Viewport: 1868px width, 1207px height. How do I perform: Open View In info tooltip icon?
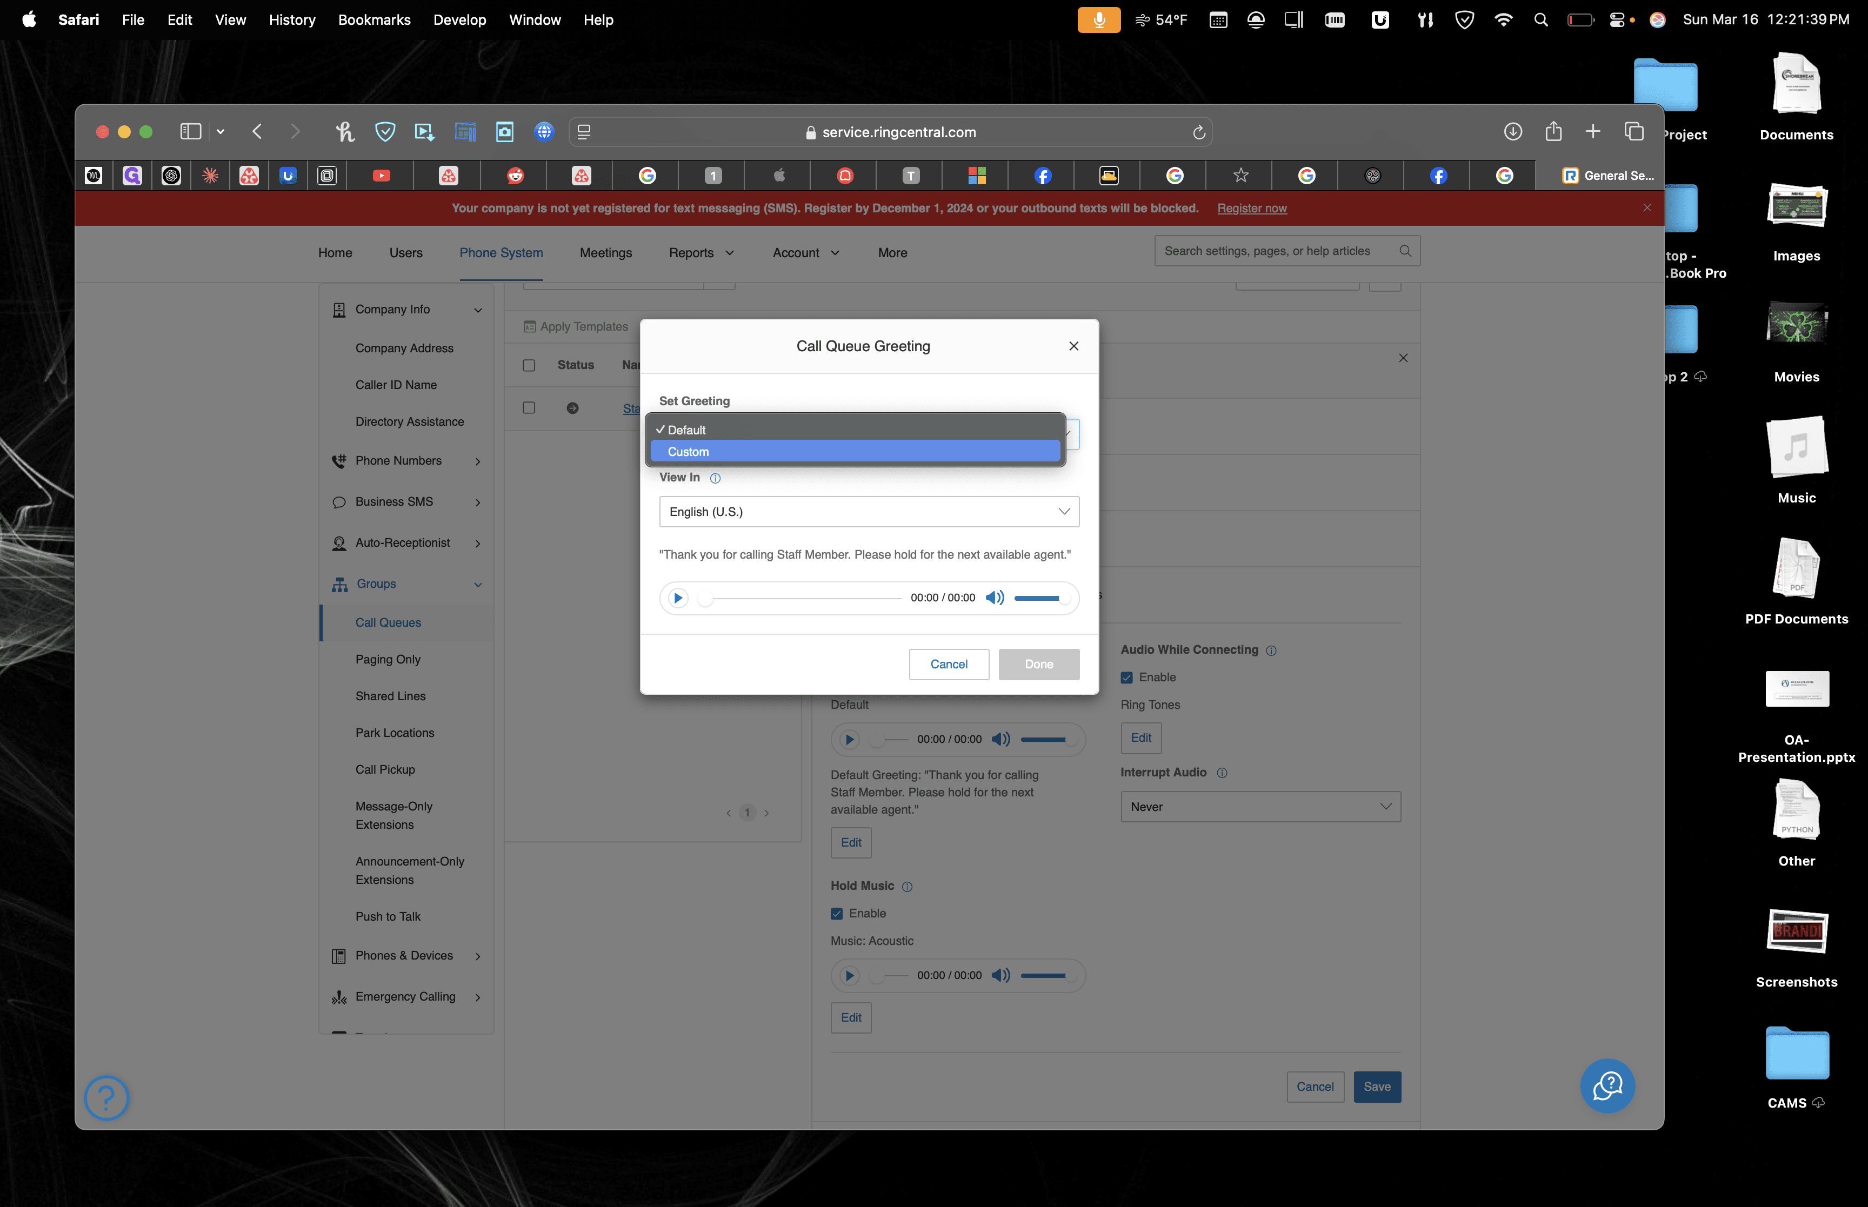click(715, 478)
